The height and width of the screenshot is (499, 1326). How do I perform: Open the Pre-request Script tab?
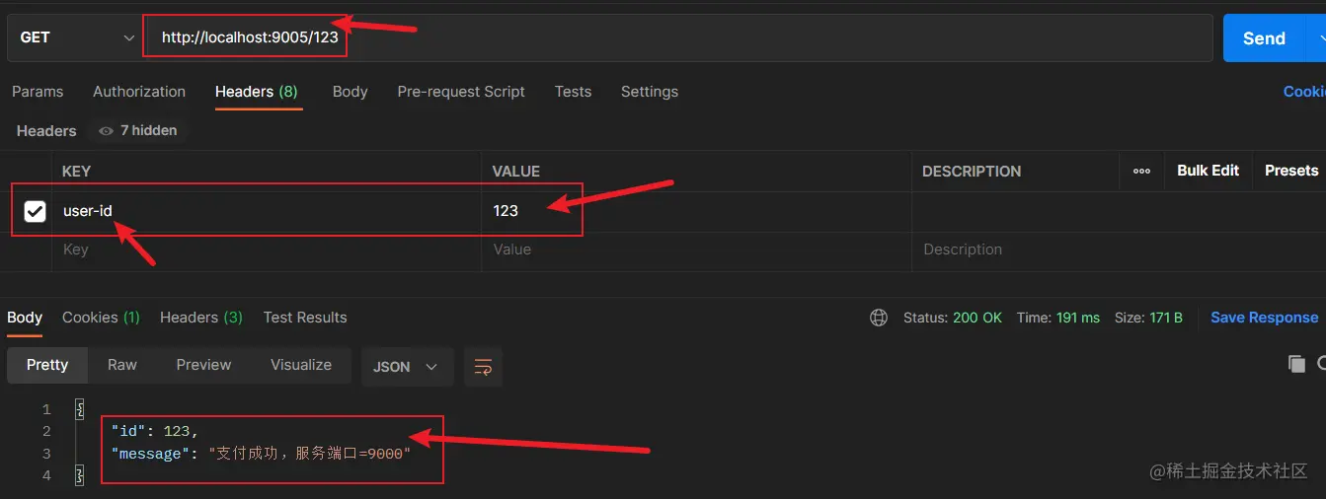[x=461, y=92]
